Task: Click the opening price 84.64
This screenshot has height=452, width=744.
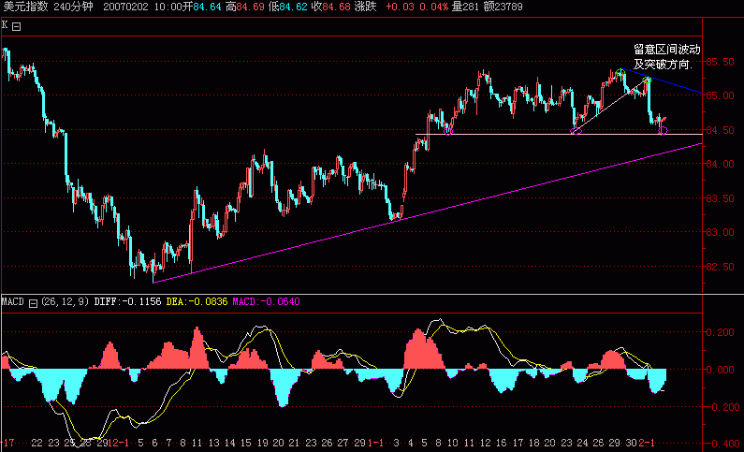Action: click(x=207, y=7)
